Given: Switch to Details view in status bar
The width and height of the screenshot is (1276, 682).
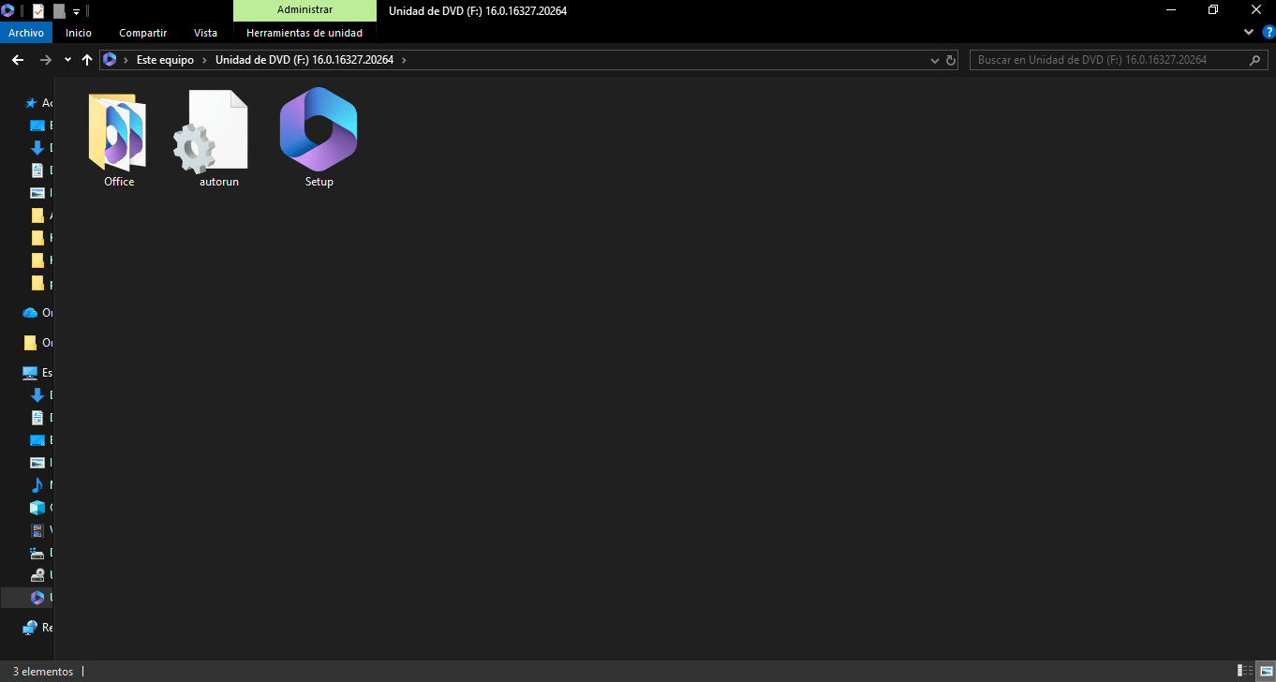Looking at the screenshot, I should (1245, 671).
